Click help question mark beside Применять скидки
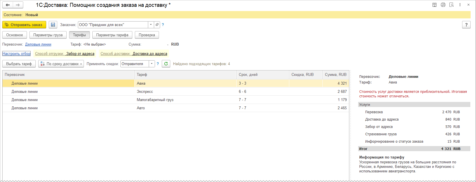The image size is (476, 182). point(158,64)
